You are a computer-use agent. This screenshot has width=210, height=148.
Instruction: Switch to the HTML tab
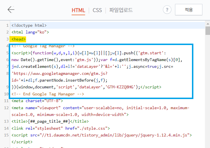78,10
